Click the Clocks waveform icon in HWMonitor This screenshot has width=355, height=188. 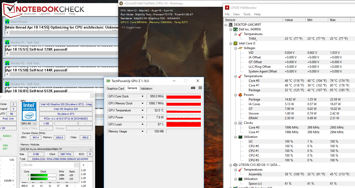[240, 123]
